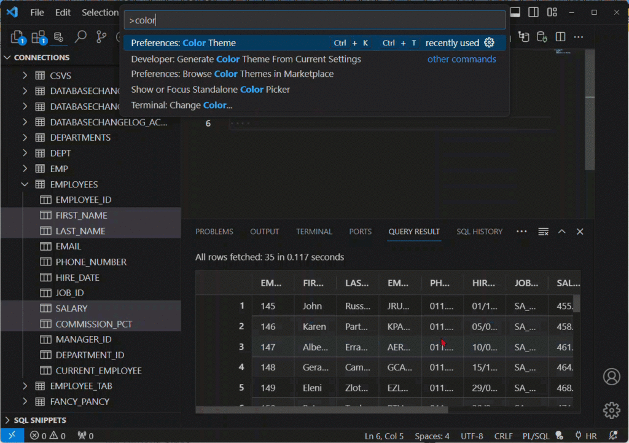Click the command palette input field
This screenshot has height=443, width=629.
[314, 20]
